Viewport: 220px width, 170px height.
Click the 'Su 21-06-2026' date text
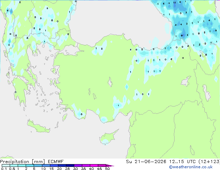pyautogui.click(x=146, y=162)
